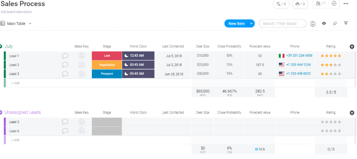Change the Lost stage of Lead 1
Screen dimensions: 357x159
107,56
